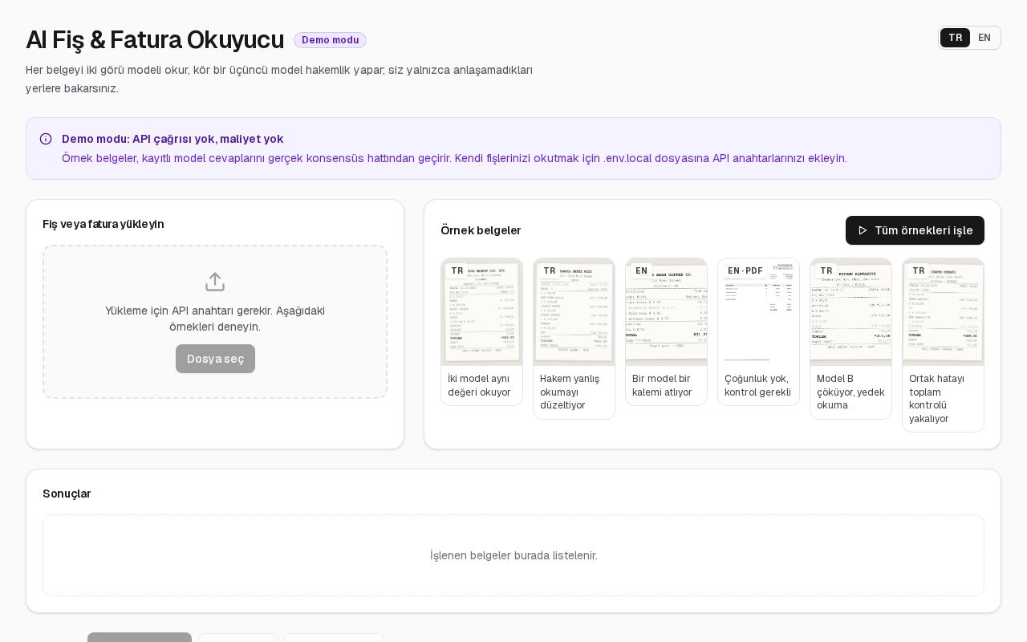1027x642 pixels.
Task: Load sample 'Model B çöküyor, yedek okuma'
Action: pyautogui.click(x=850, y=338)
